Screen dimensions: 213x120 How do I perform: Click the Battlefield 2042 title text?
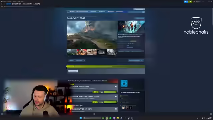pyautogui.click(x=76, y=18)
